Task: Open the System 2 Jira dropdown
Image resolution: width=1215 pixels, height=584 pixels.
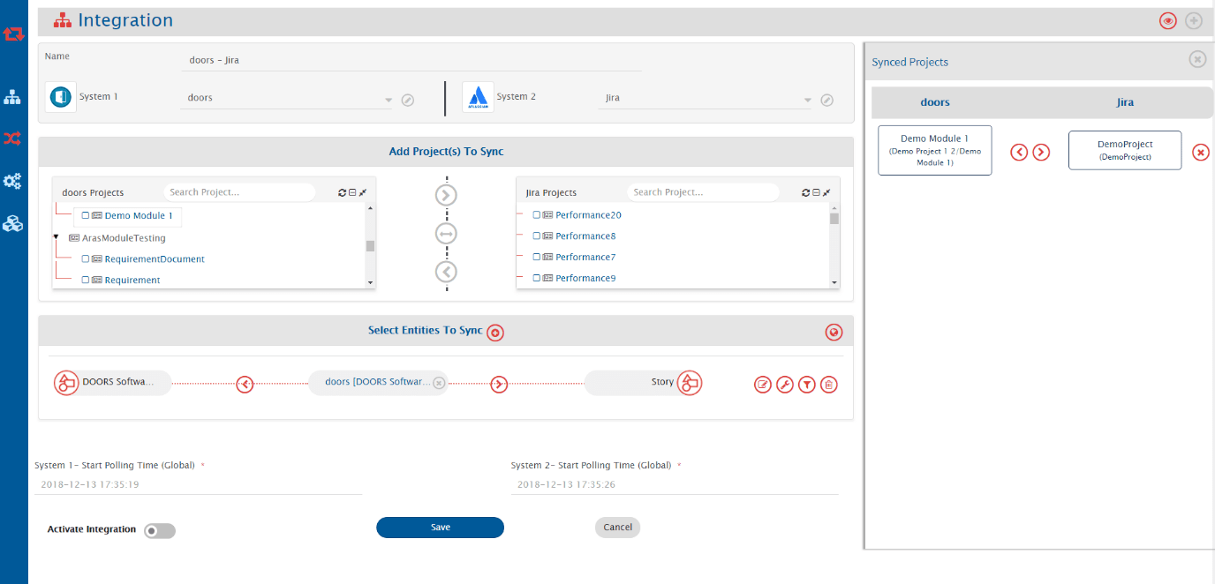Action: [x=807, y=100]
